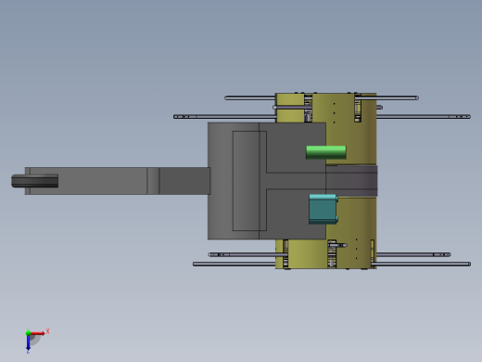
Task: Select the long gray arm beam
Action: coord(118,181)
